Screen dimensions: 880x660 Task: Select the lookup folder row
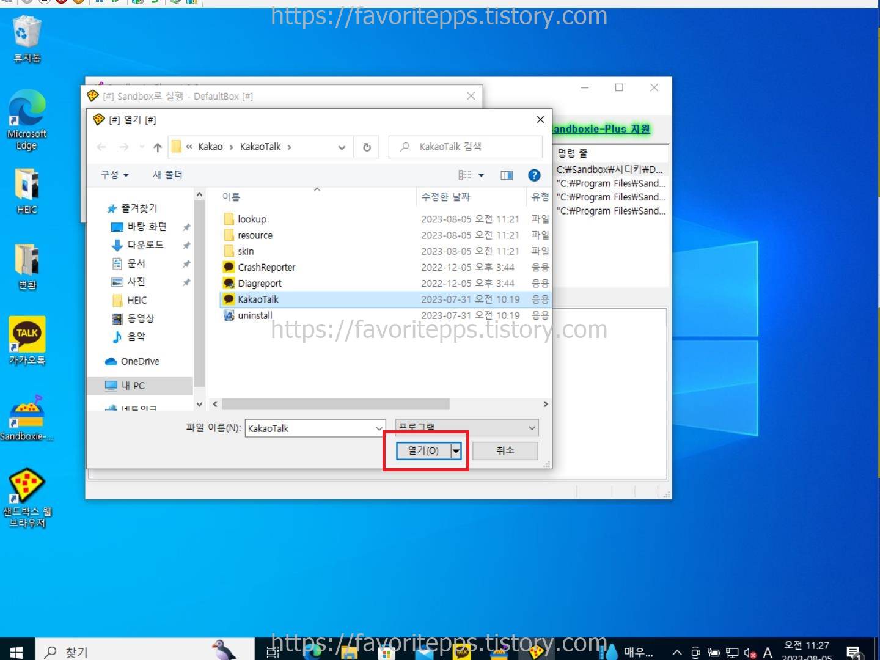(385, 219)
